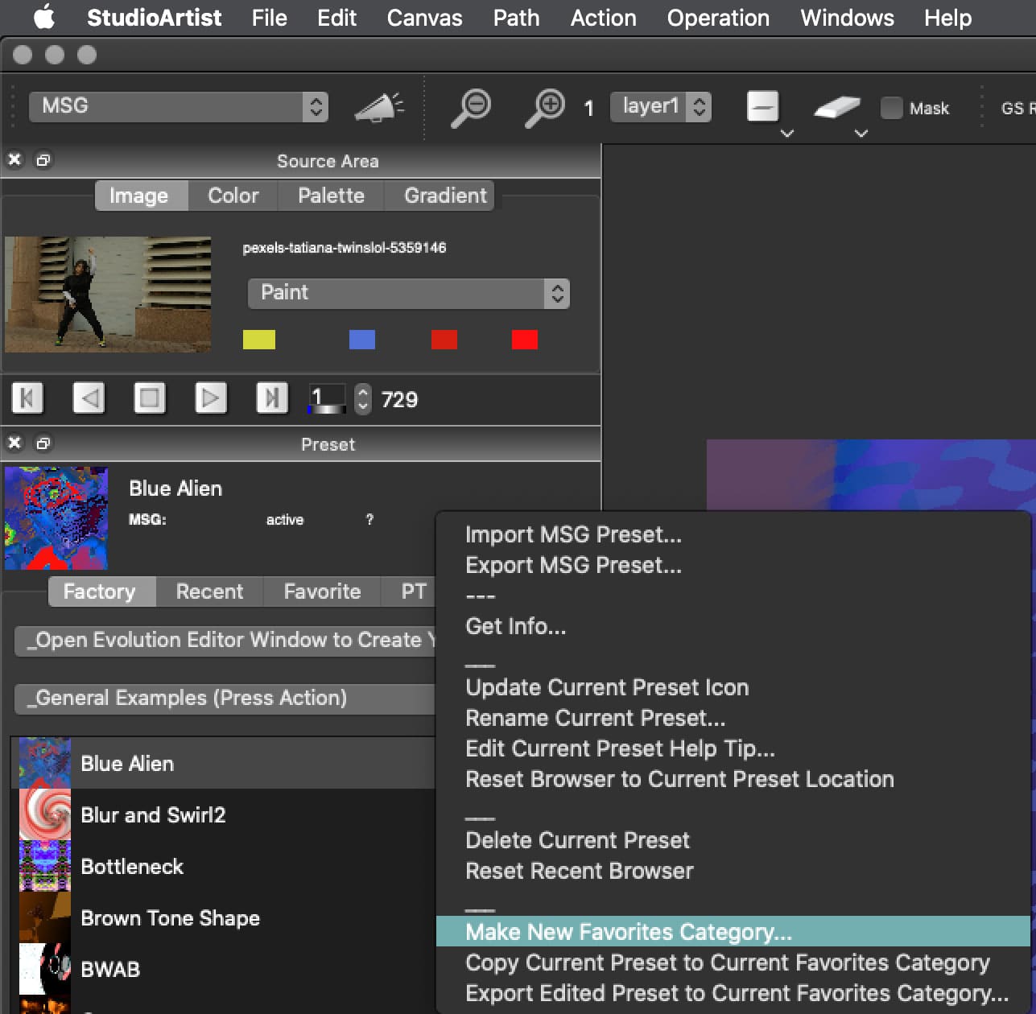Select the Bottleneck preset

point(227,867)
